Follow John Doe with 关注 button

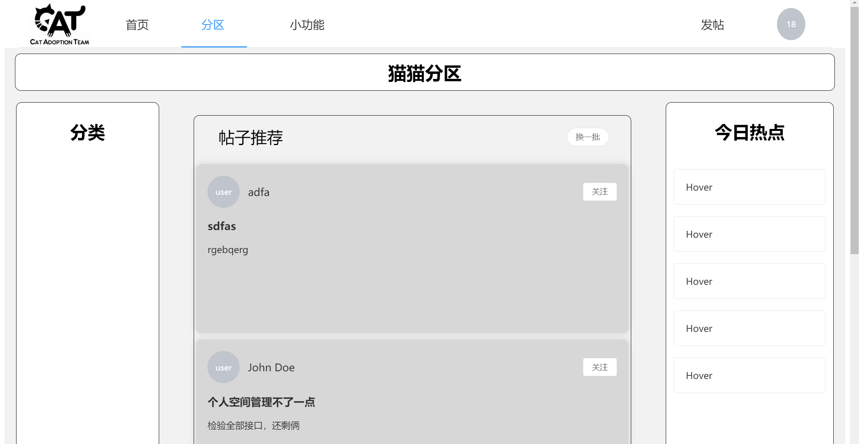pos(600,367)
